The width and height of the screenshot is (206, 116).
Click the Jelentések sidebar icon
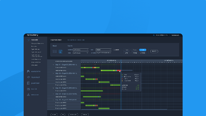pyautogui.click(x=28, y=83)
